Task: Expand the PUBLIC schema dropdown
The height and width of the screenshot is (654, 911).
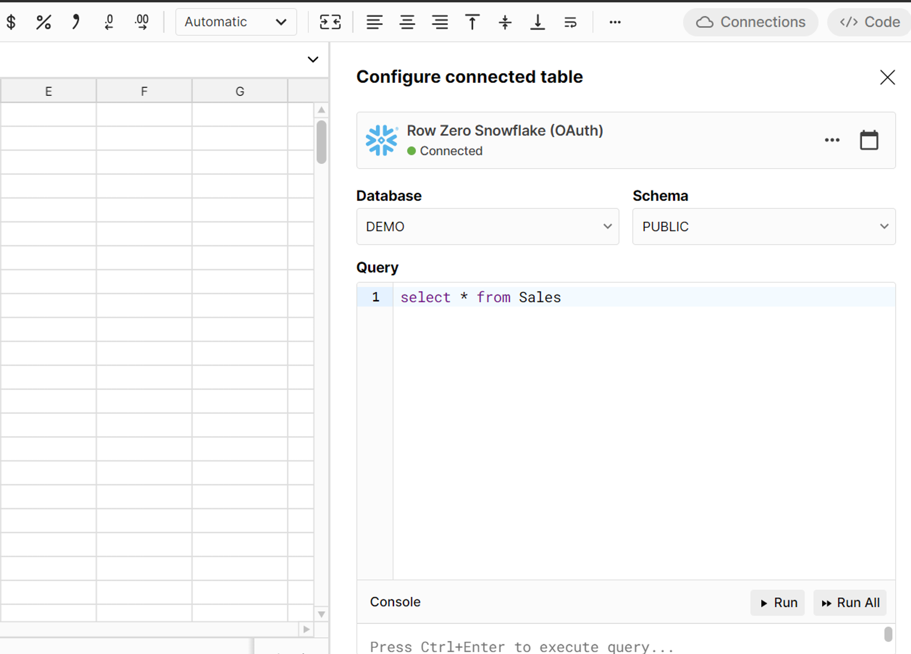Action: [764, 226]
